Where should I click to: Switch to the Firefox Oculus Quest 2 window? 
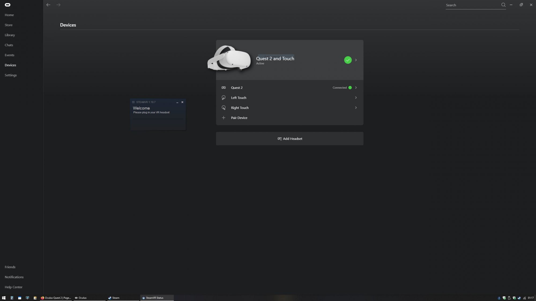pyautogui.click(x=56, y=298)
